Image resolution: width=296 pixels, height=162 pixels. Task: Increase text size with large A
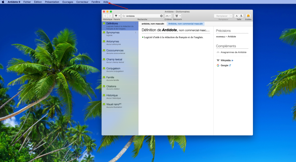point(241,16)
